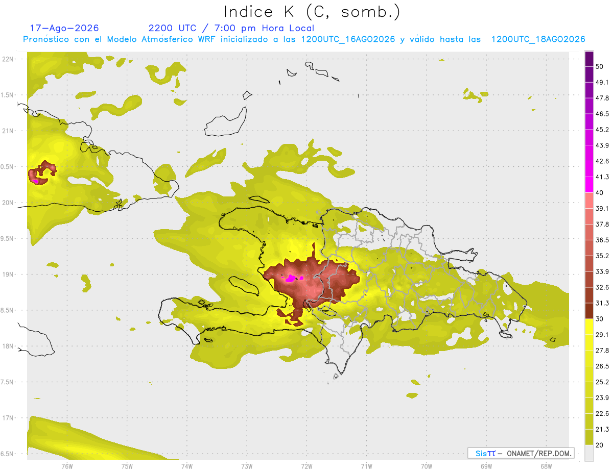
Task: Click the valid-until time "1200UTC_18AGO2026"
Action: (x=538, y=39)
